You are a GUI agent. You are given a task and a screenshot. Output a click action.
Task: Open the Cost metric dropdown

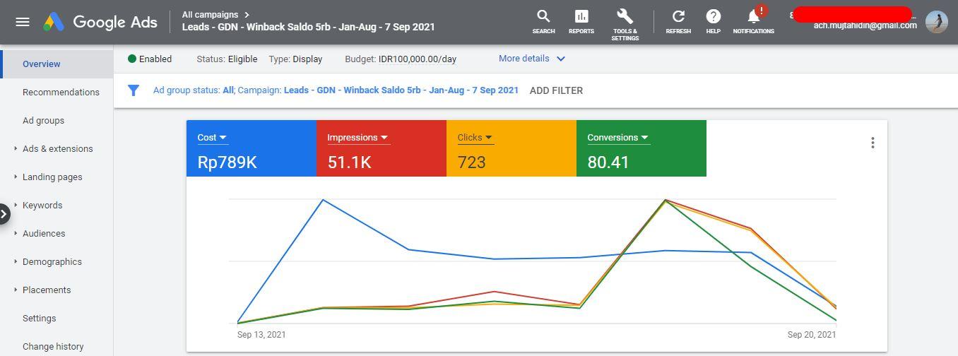click(212, 138)
